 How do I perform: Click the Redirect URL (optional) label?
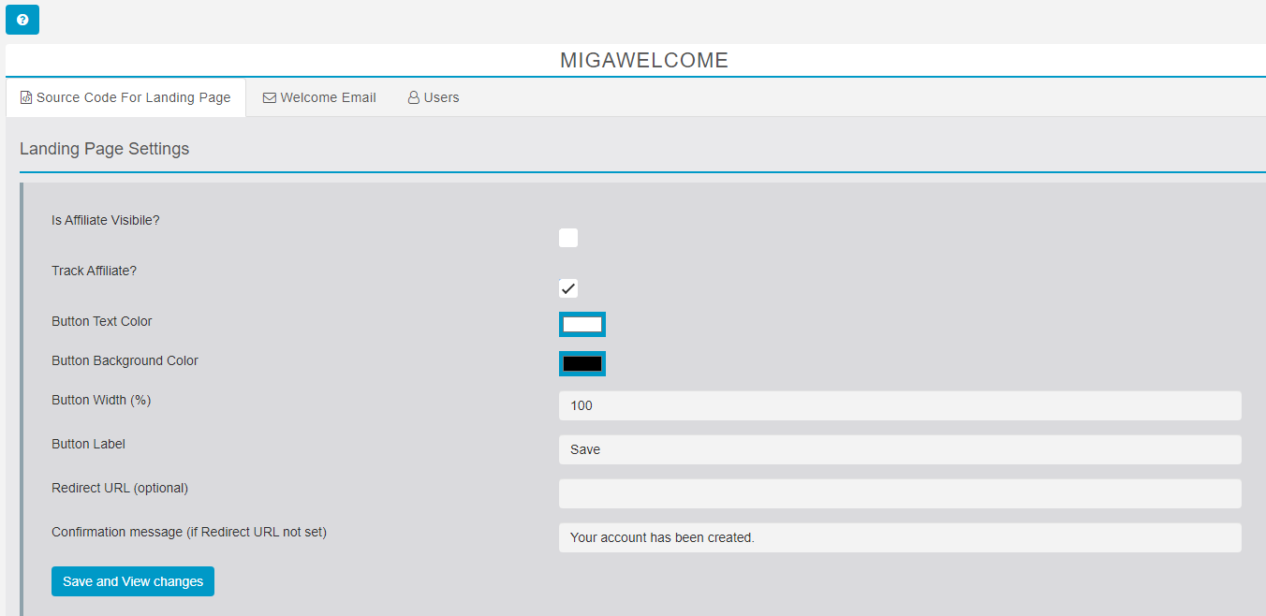pos(120,488)
